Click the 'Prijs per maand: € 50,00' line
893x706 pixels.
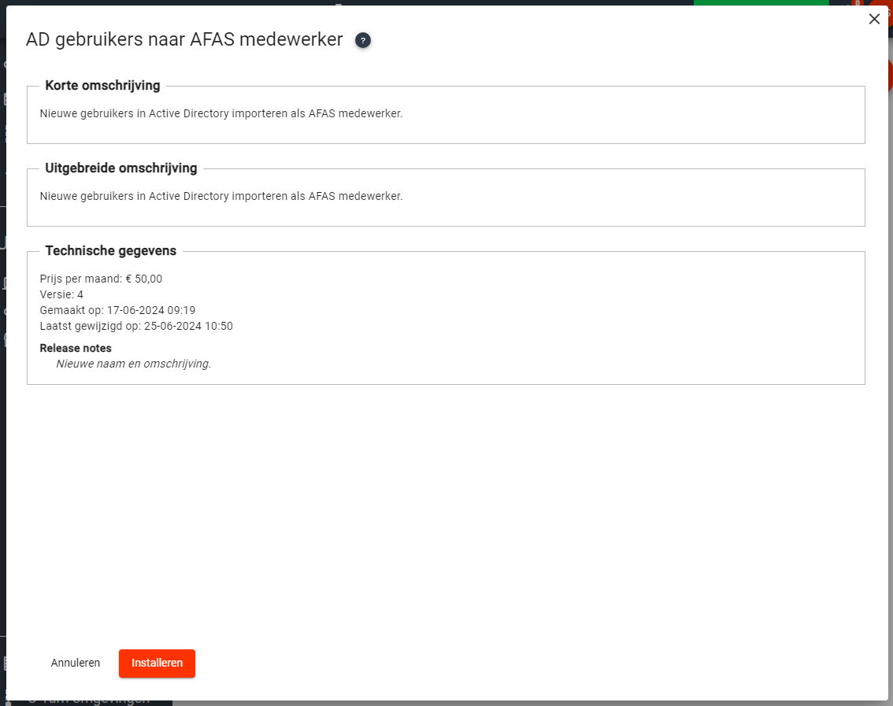(x=101, y=279)
